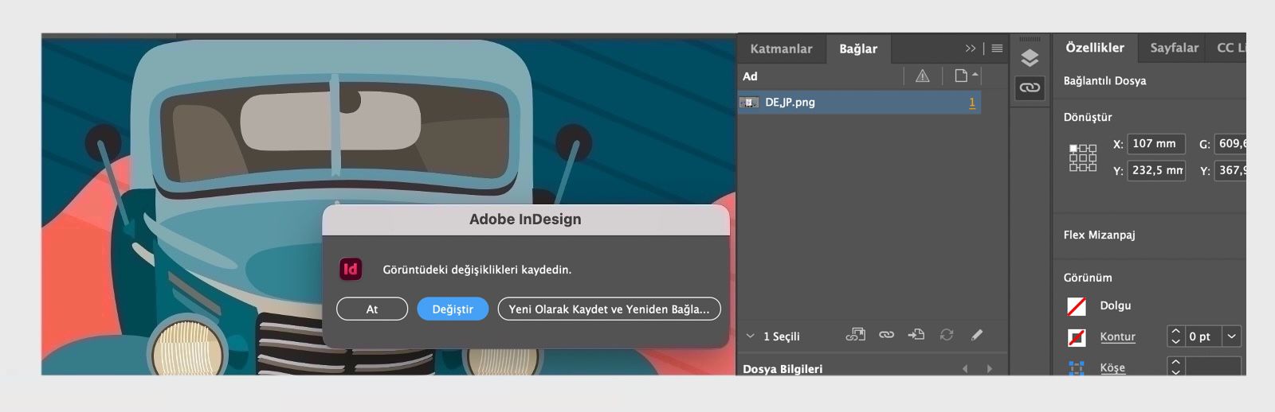Click the Dolgu fill color swatch
This screenshot has width=1275, height=412.
click(x=1077, y=306)
